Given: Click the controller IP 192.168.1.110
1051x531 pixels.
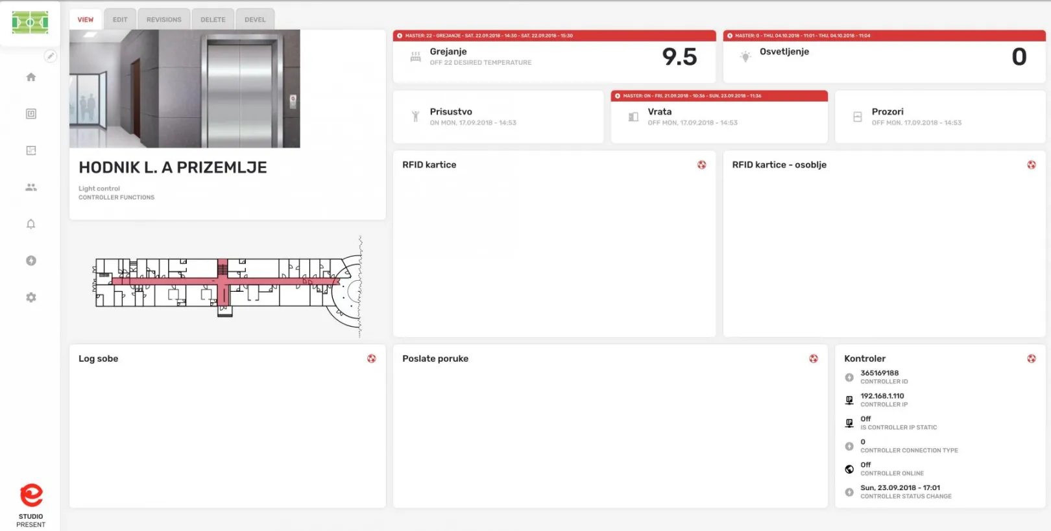Looking at the screenshot, I should [882, 395].
